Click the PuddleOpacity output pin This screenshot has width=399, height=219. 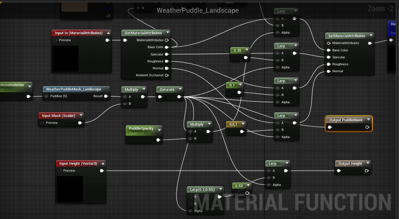[158, 140]
